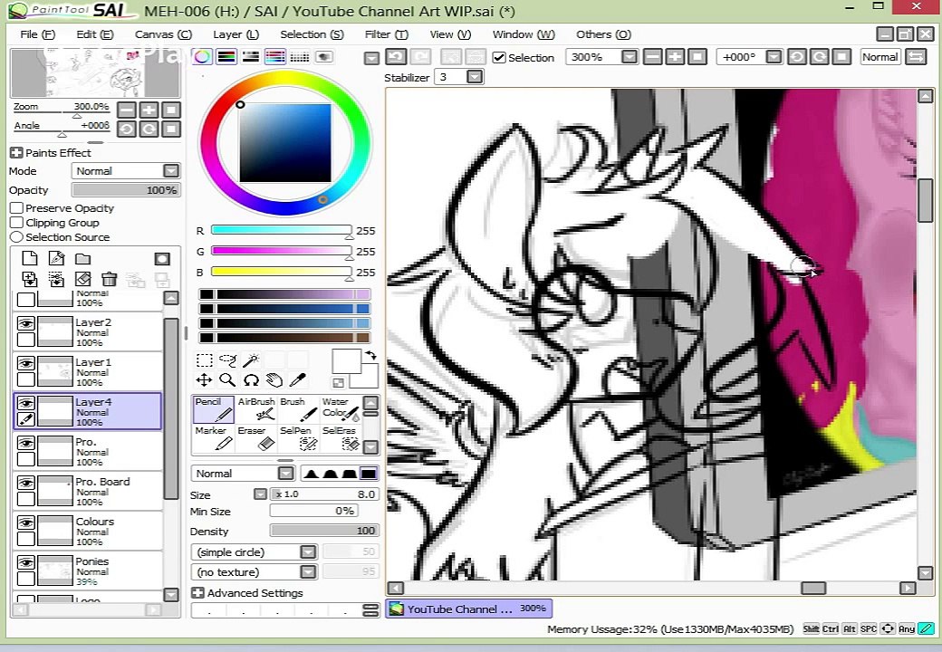The image size is (942, 652).
Task: Open the Window menu
Action: pyautogui.click(x=524, y=34)
